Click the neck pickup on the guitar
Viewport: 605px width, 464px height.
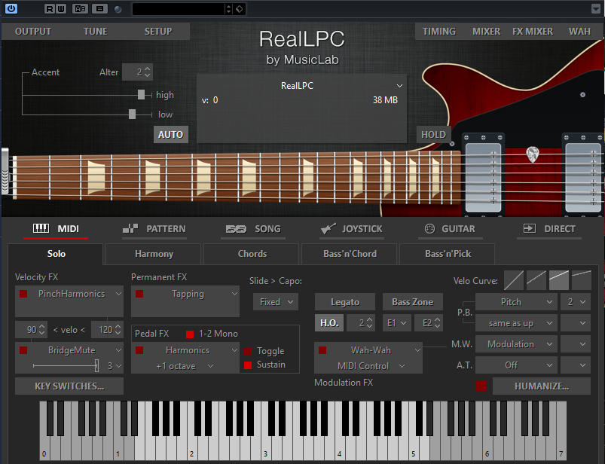click(483, 178)
